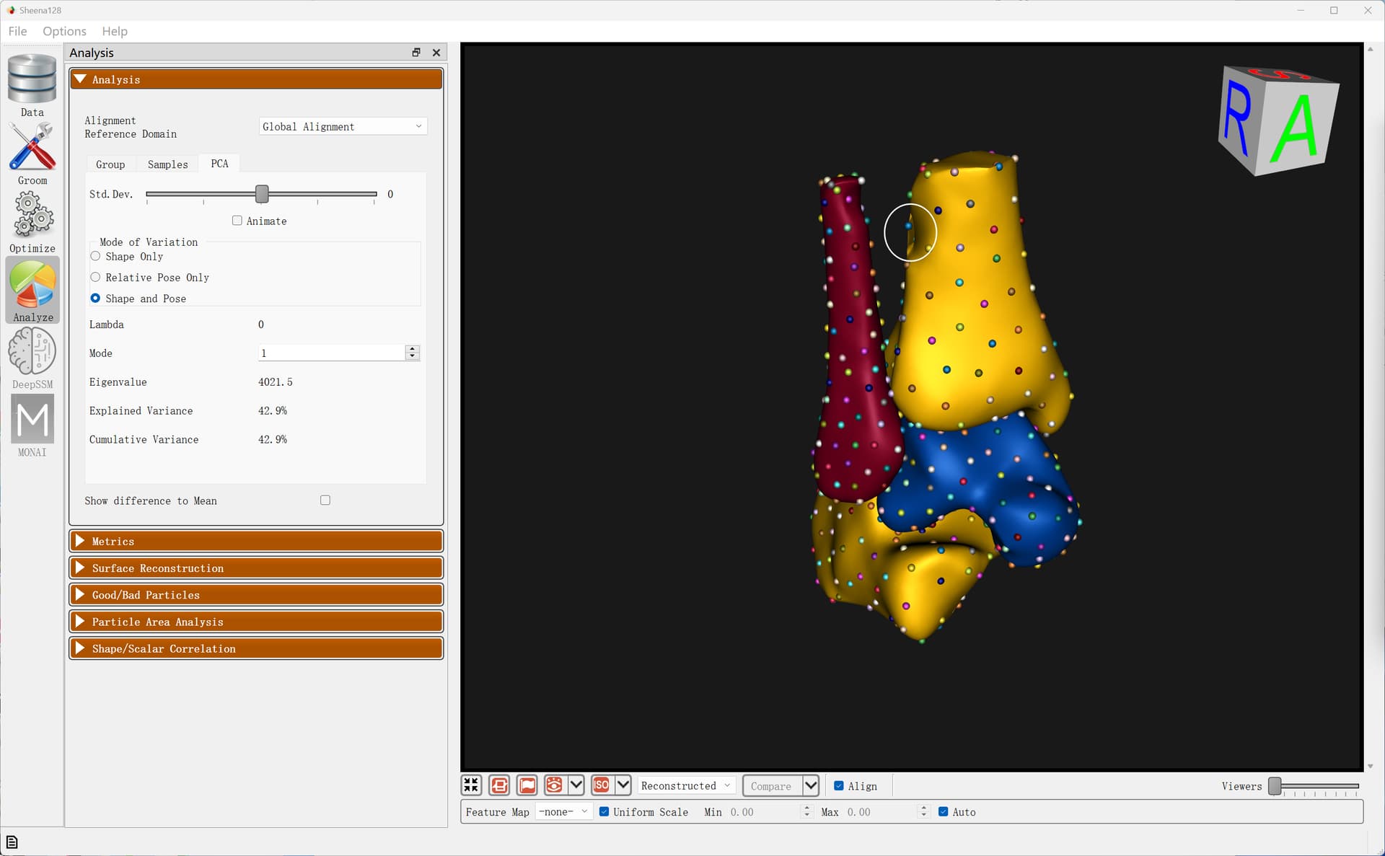Select Shape Only mode of variation
This screenshot has height=856, width=1385.
95,256
